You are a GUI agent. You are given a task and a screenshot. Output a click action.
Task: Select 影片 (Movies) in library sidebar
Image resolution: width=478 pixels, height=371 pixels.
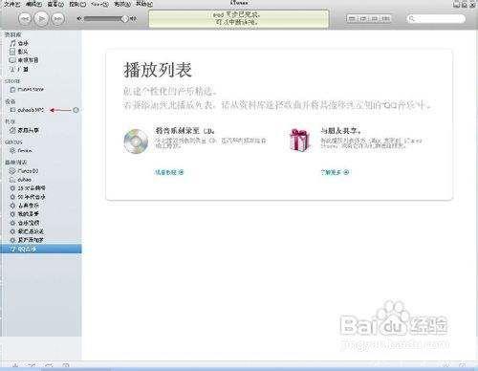pyautogui.click(x=19, y=52)
